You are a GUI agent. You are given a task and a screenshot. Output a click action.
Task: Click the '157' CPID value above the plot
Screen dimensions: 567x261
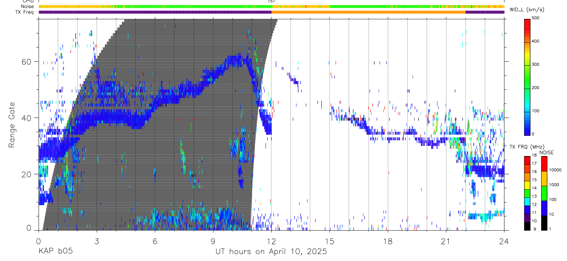[271, 1]
